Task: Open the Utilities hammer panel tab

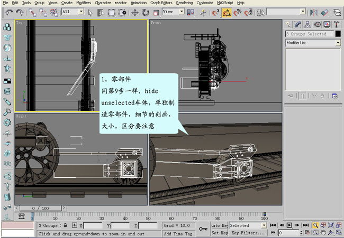Action: click(x=336, y=24)
